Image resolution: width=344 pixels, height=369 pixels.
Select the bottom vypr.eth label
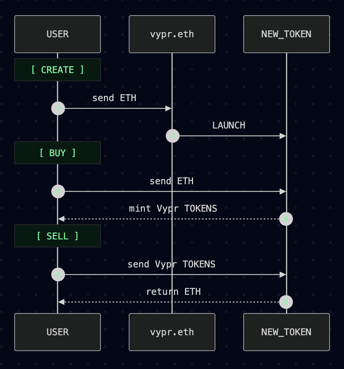pyautogui.click(x=172, y=332)
